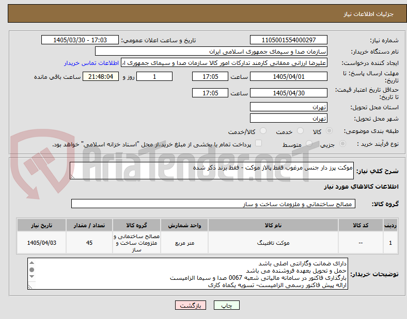Click the نام کالا column header

click(273, 225)
